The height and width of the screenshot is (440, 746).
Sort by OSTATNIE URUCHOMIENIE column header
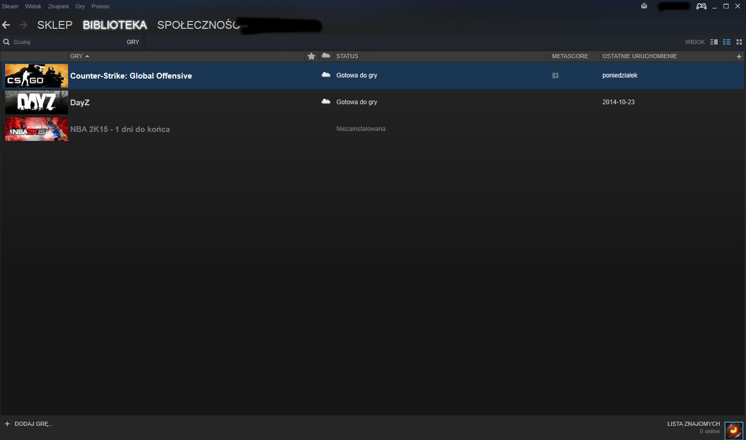click(x=640, y=56)
